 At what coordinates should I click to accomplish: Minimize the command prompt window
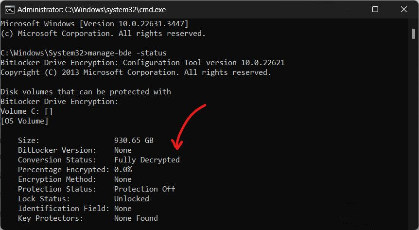pyautogui.click(x=347, y=9)
